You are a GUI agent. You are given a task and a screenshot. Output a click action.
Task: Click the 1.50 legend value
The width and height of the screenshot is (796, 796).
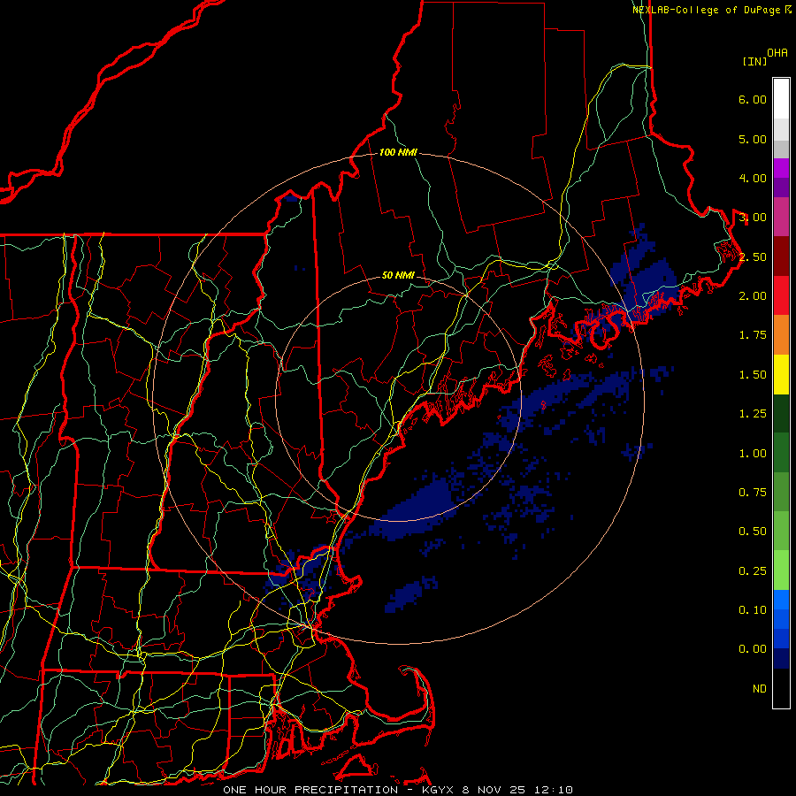point(752,375)
